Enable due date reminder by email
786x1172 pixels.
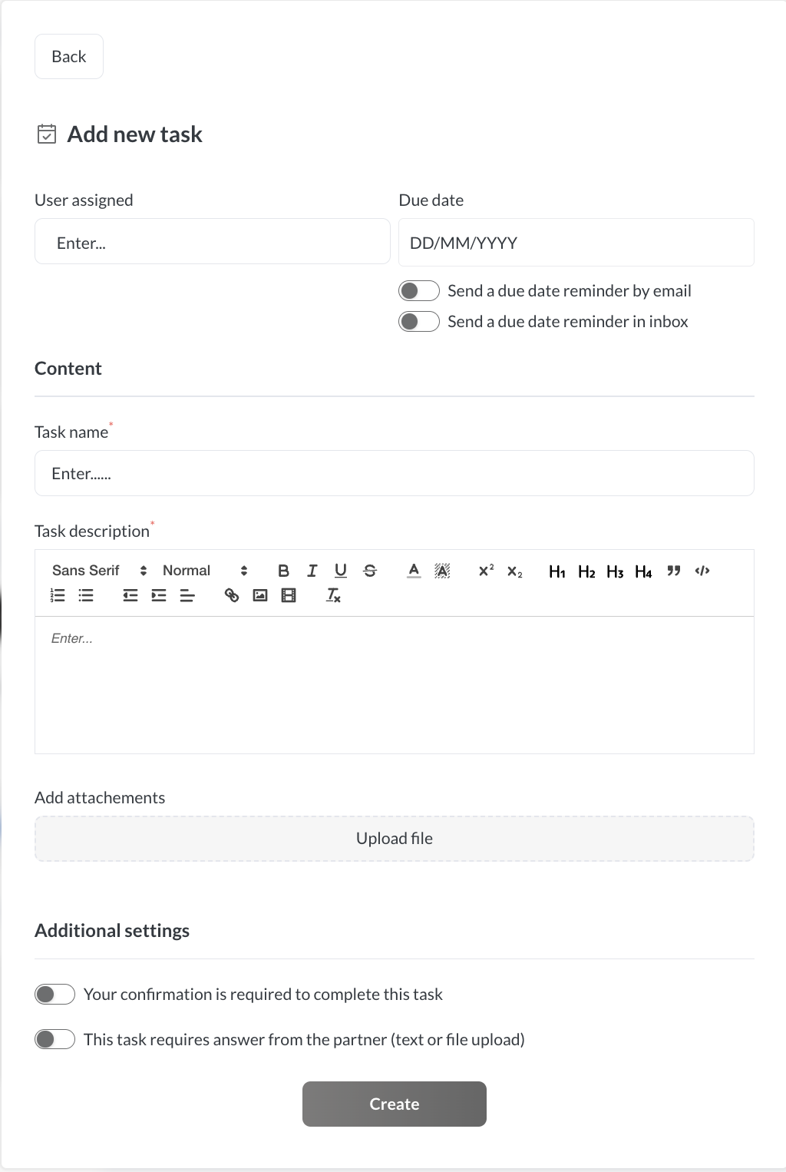[419, 291]
